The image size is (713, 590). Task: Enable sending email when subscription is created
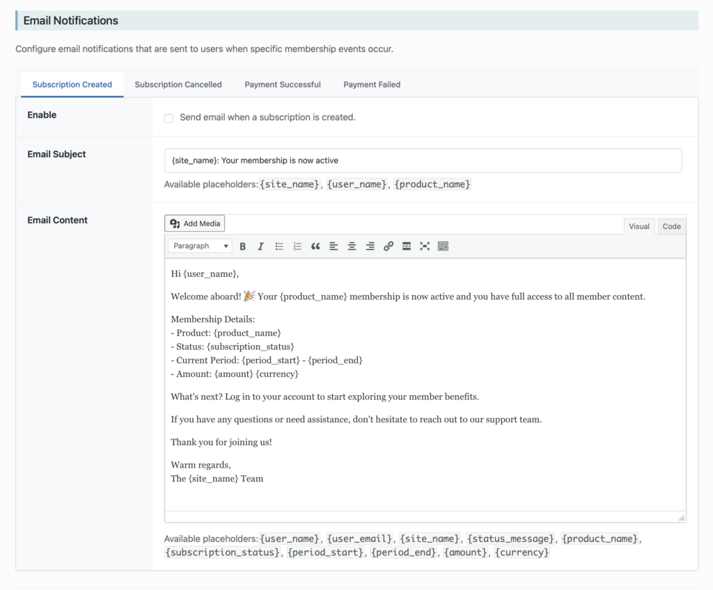[168, 118]
